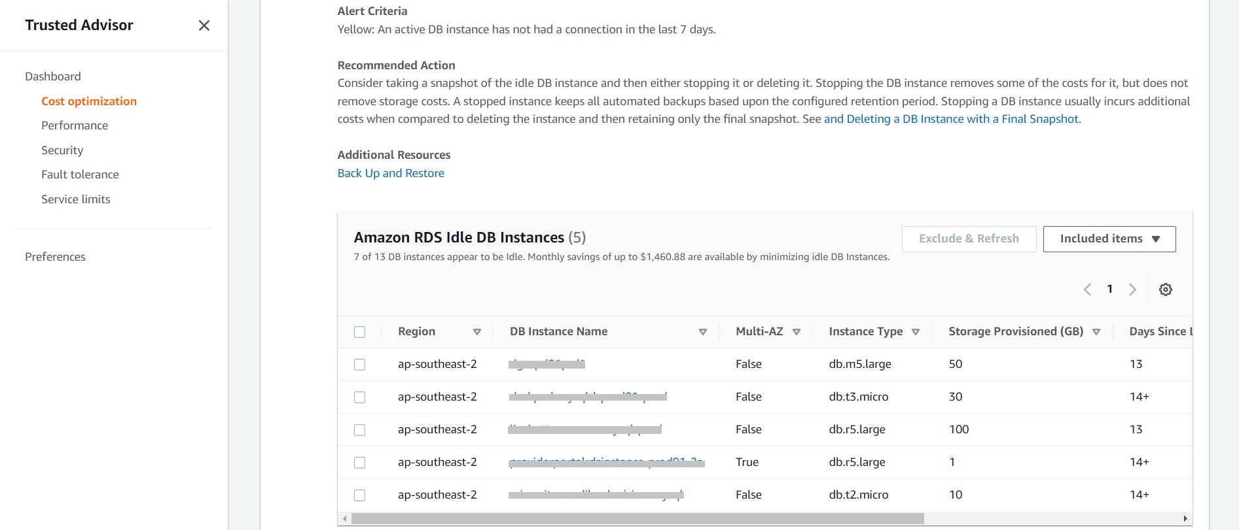Sort by Multi-AZ column arrow

tap(797, 332)
